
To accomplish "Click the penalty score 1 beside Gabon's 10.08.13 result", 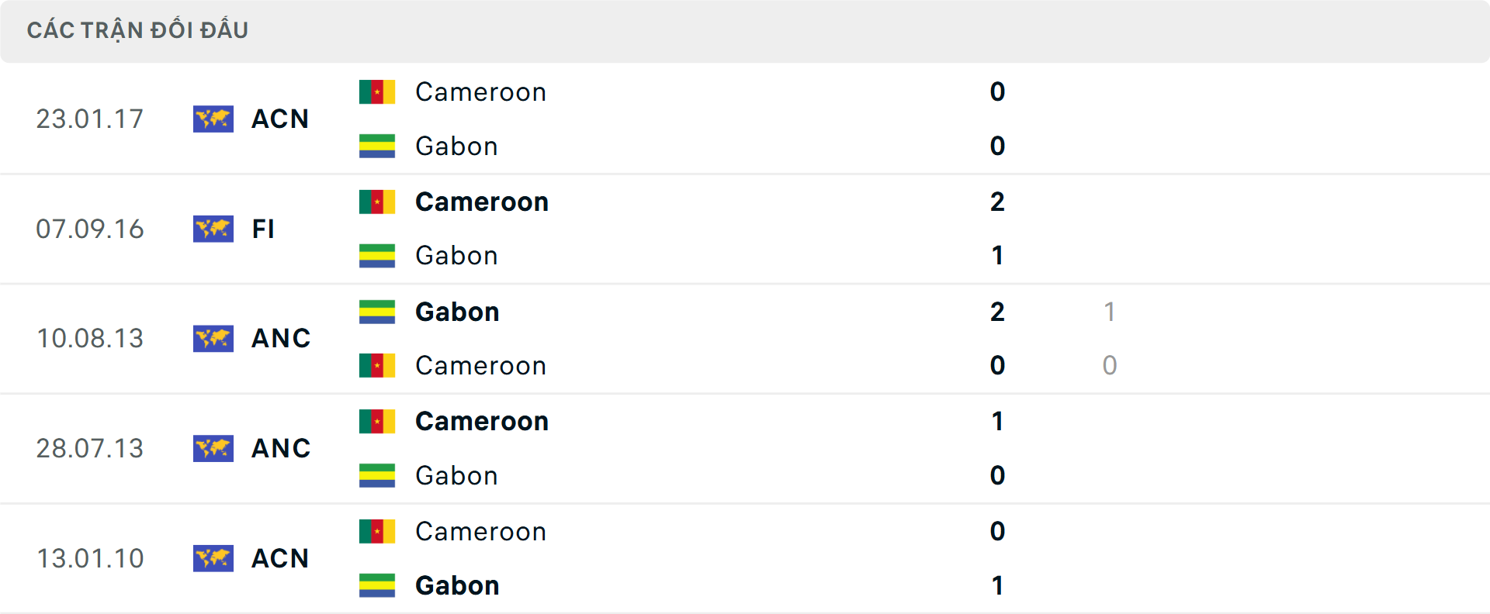I will (1110, 312).
